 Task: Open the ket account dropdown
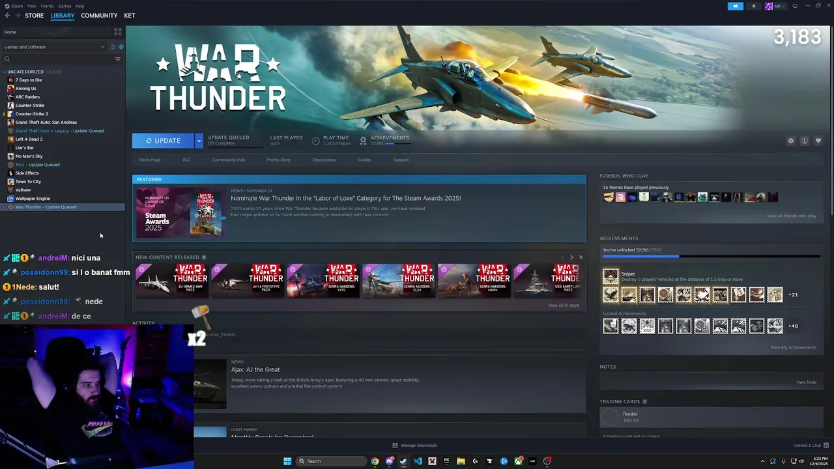pyautogui.click(x=775, y=6)
